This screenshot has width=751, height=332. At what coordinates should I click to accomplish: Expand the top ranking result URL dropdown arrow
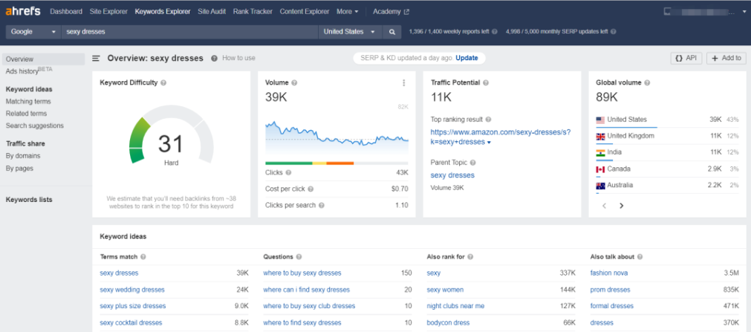point(489,143)
